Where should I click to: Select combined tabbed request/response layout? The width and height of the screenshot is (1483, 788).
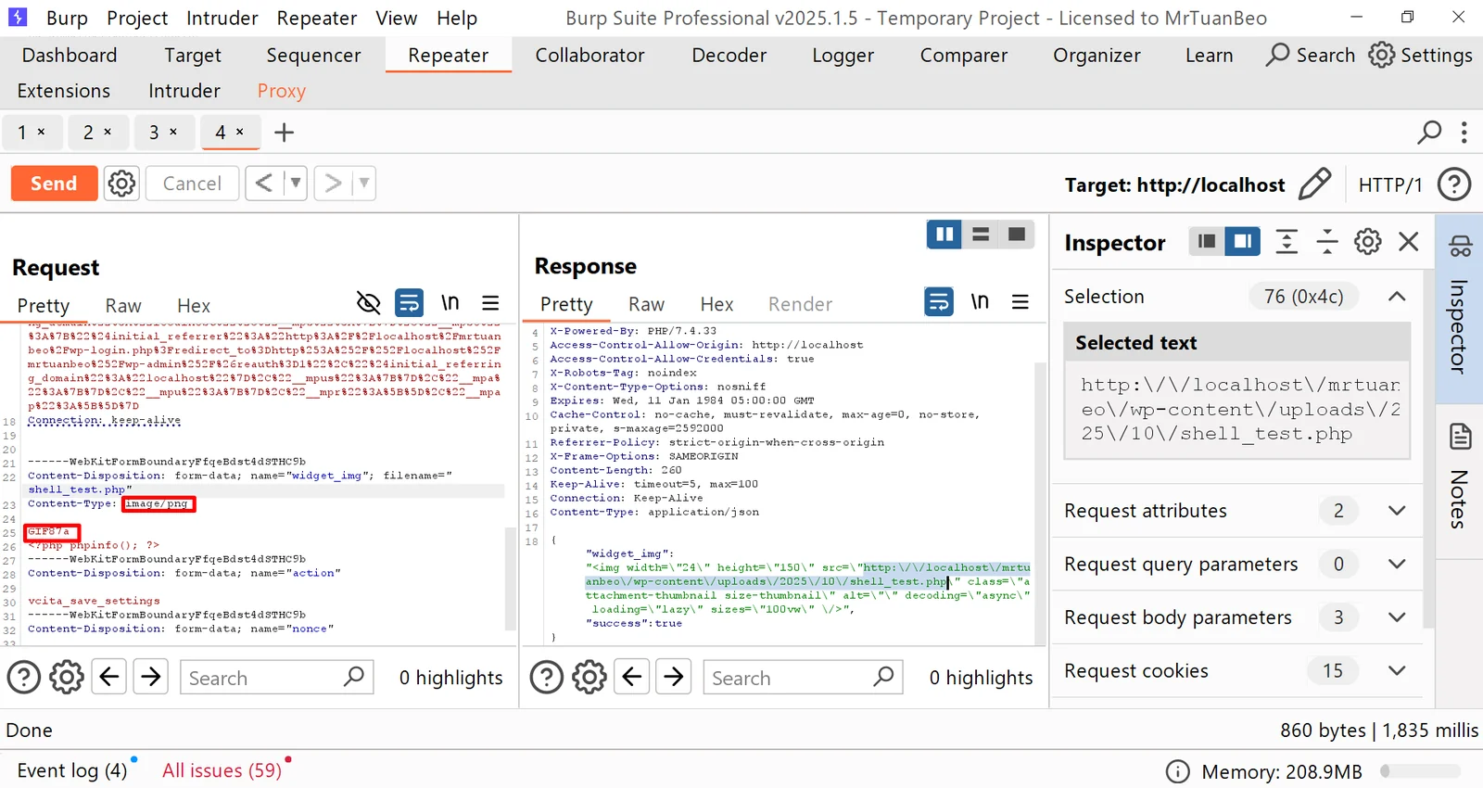pyautogui.click(x=1017, y=235)
